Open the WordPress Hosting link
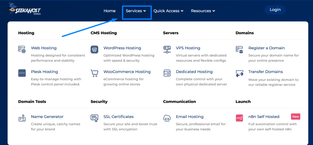Viewport: 313px width, 145px height. coord(122,48)
